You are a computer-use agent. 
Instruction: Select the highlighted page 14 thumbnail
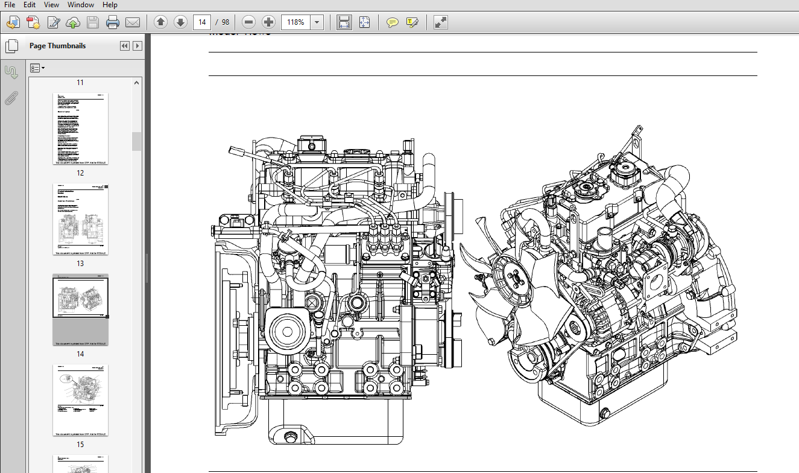80,310
